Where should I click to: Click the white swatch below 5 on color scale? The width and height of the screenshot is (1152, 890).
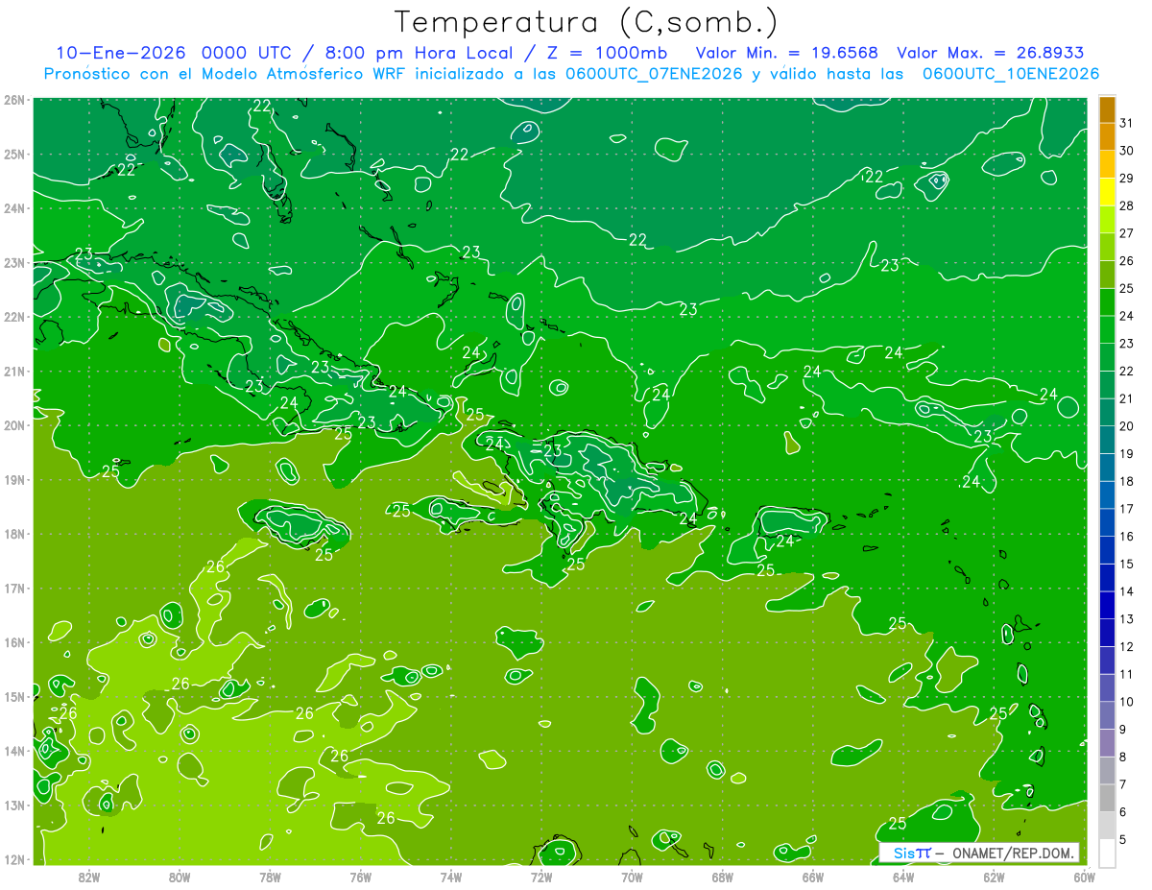[1107, 853]
